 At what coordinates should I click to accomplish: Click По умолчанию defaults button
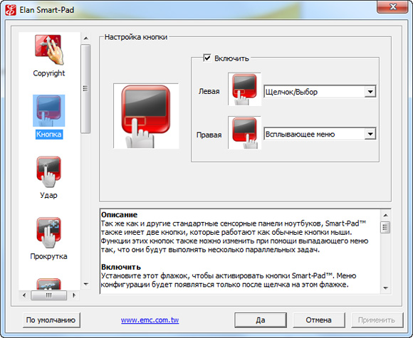tap(51, 320)
